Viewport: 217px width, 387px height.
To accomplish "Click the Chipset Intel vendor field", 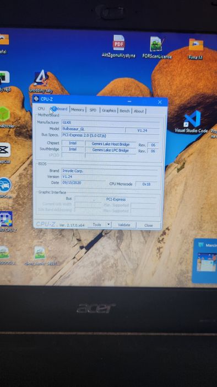I will coord(73,143).
